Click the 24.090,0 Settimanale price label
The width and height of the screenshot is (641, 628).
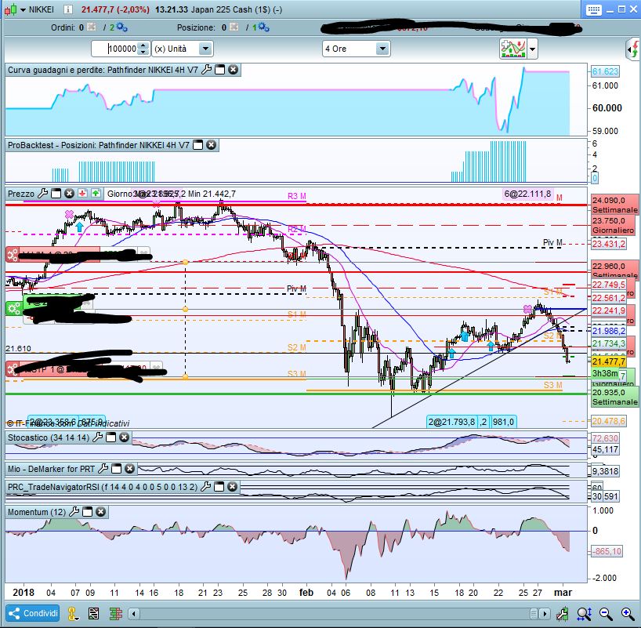point(614,205)
